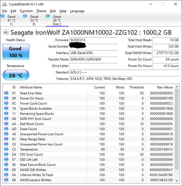
Task: Click Power On Hours value 413 hours
Action: (x=166, y=66)
